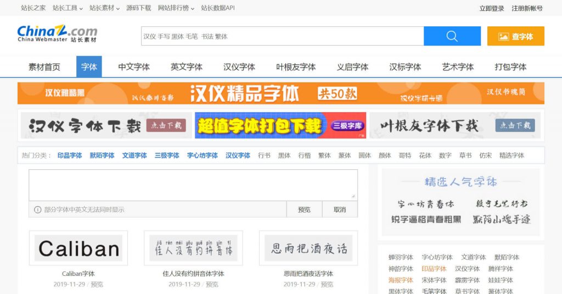The width and height of the screenshot is (562, 294).
Task: Open the 注册新帐号 registration link
Action: (x=527, y=8)
